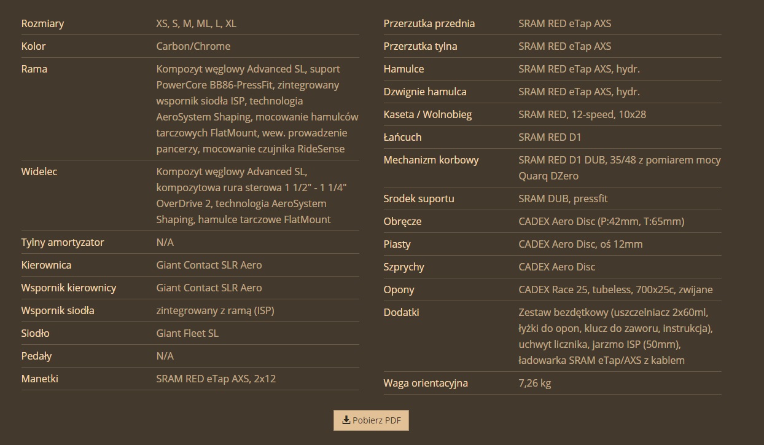This screenshot has width=764, height=445.
Task: Select the Kierownica label
Action: [46, 265]
